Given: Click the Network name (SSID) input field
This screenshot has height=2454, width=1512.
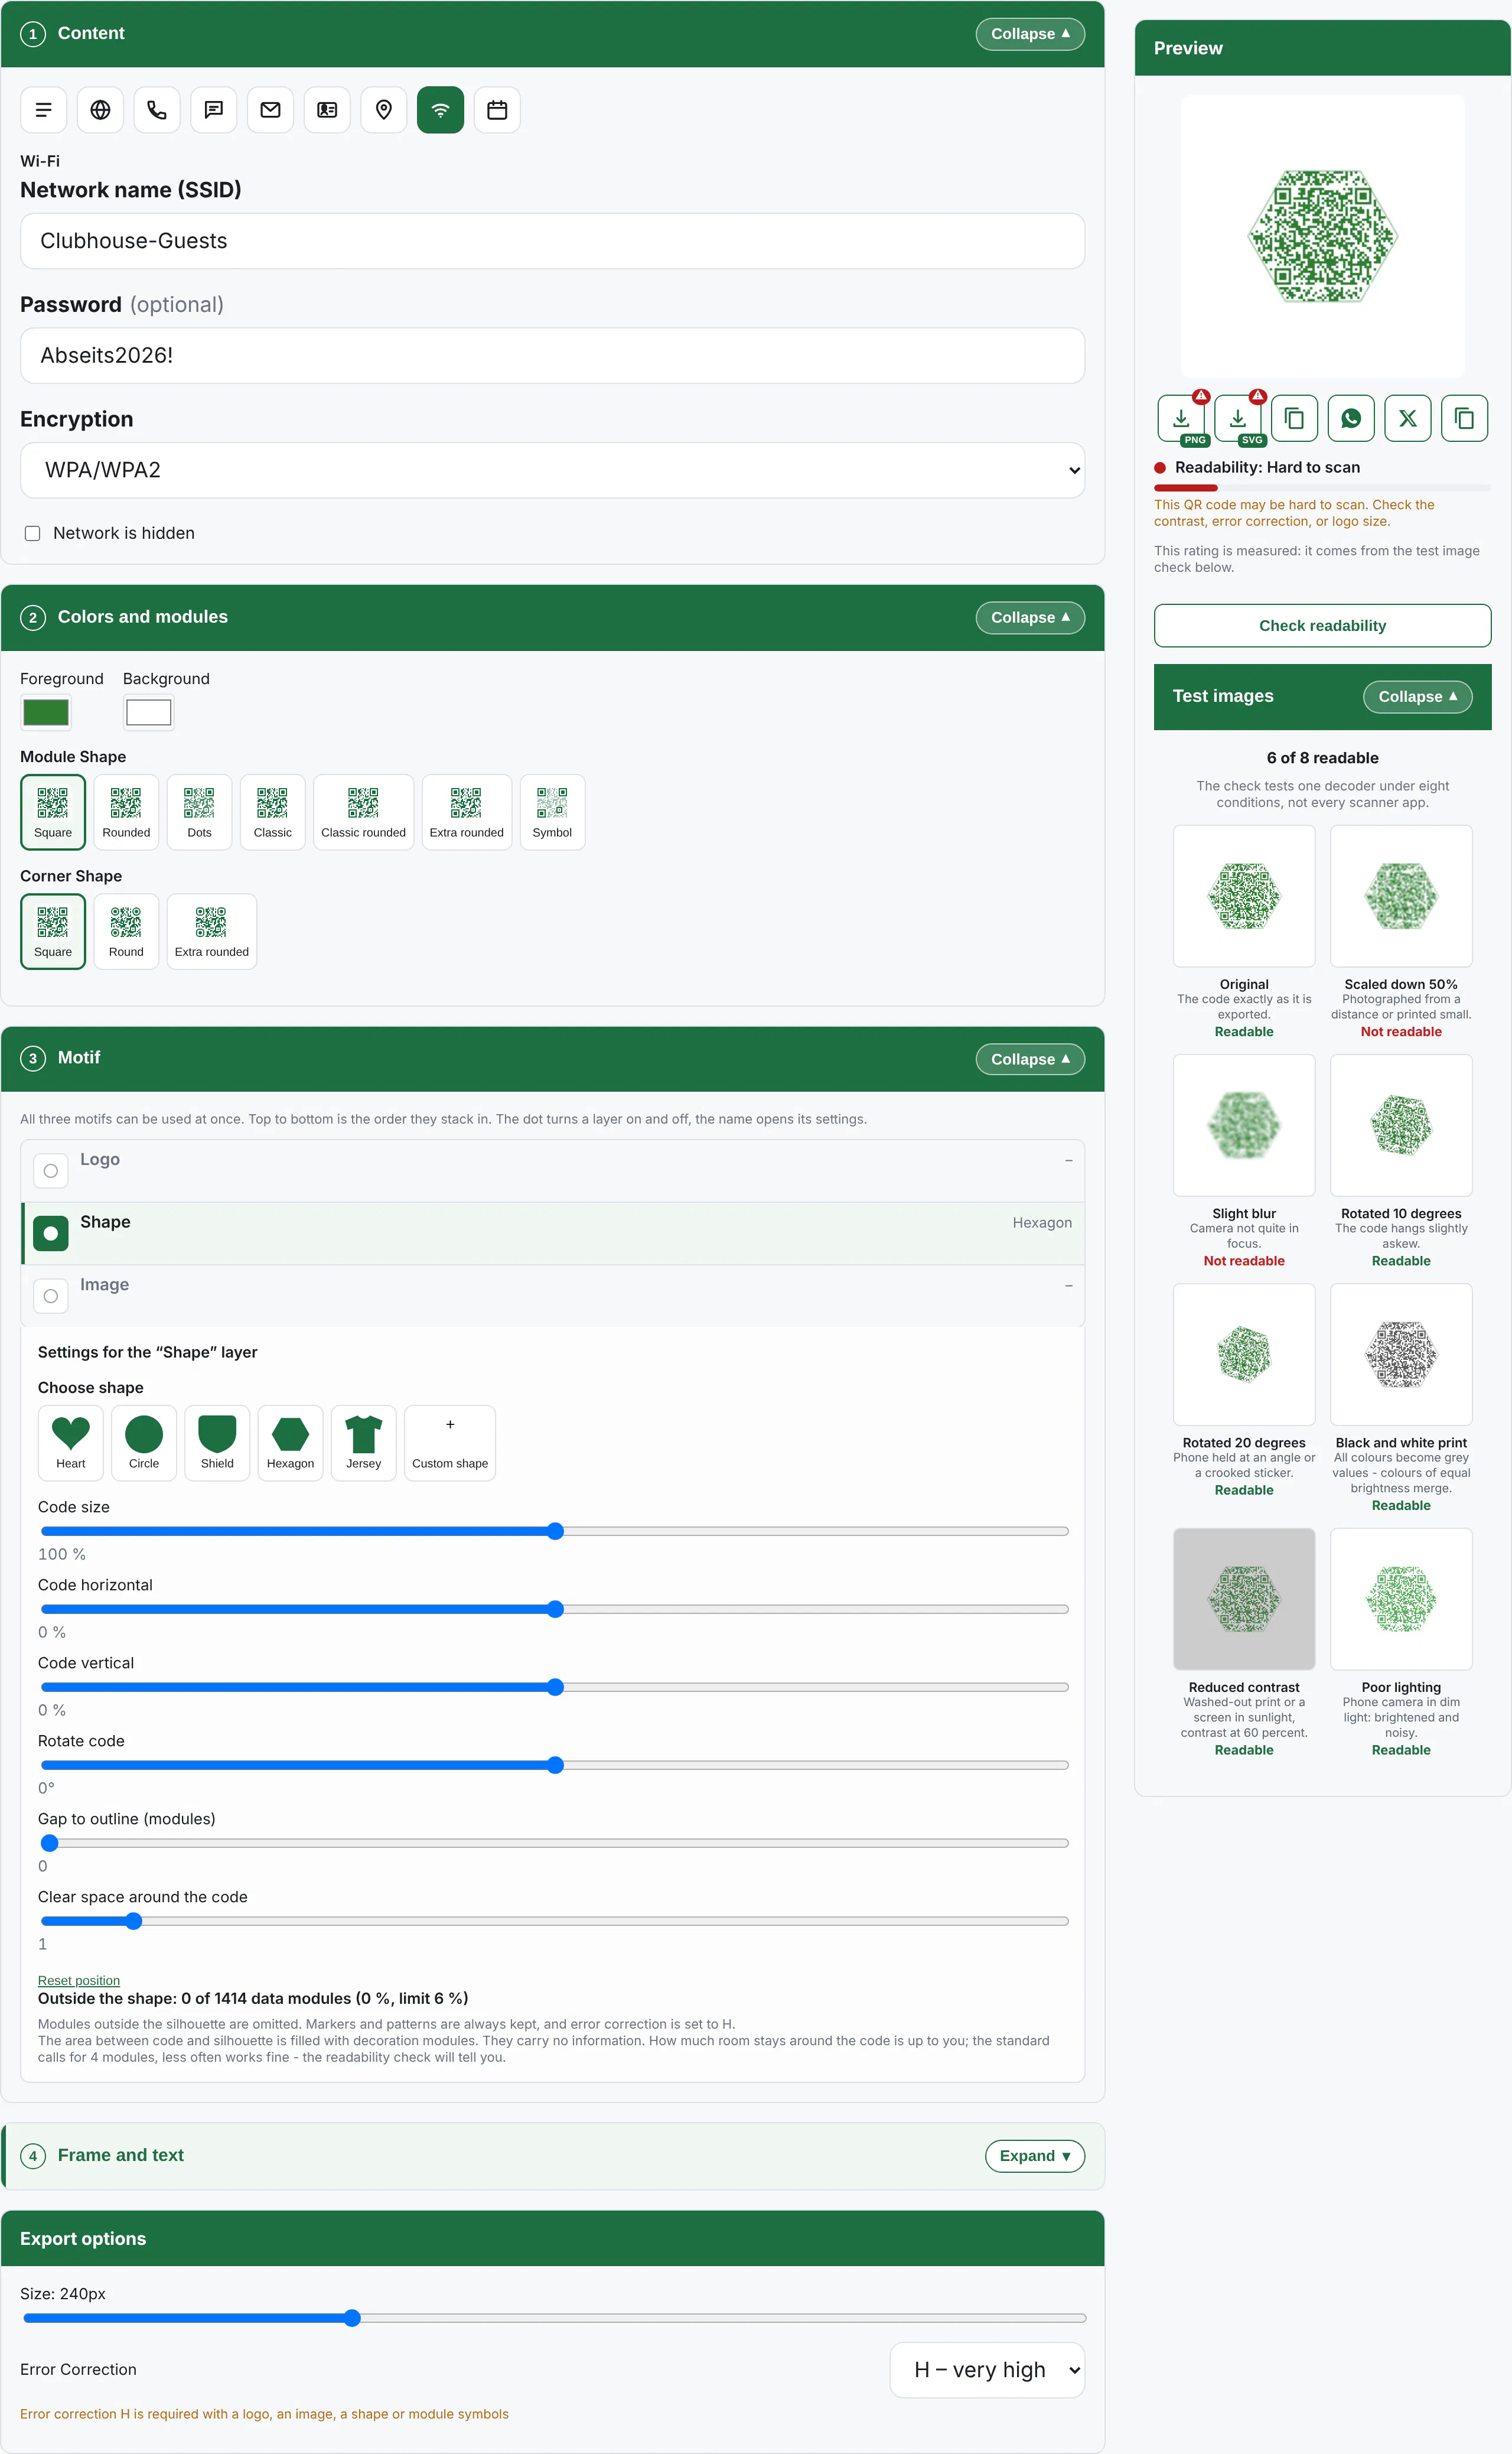Looking at the screenshot, I should point(553,241).
